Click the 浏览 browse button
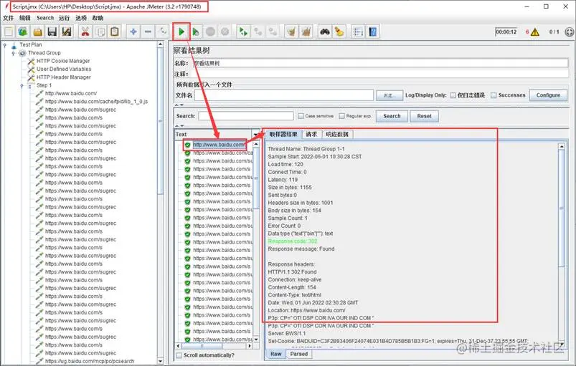576x366 pixels. coord(389,95)
